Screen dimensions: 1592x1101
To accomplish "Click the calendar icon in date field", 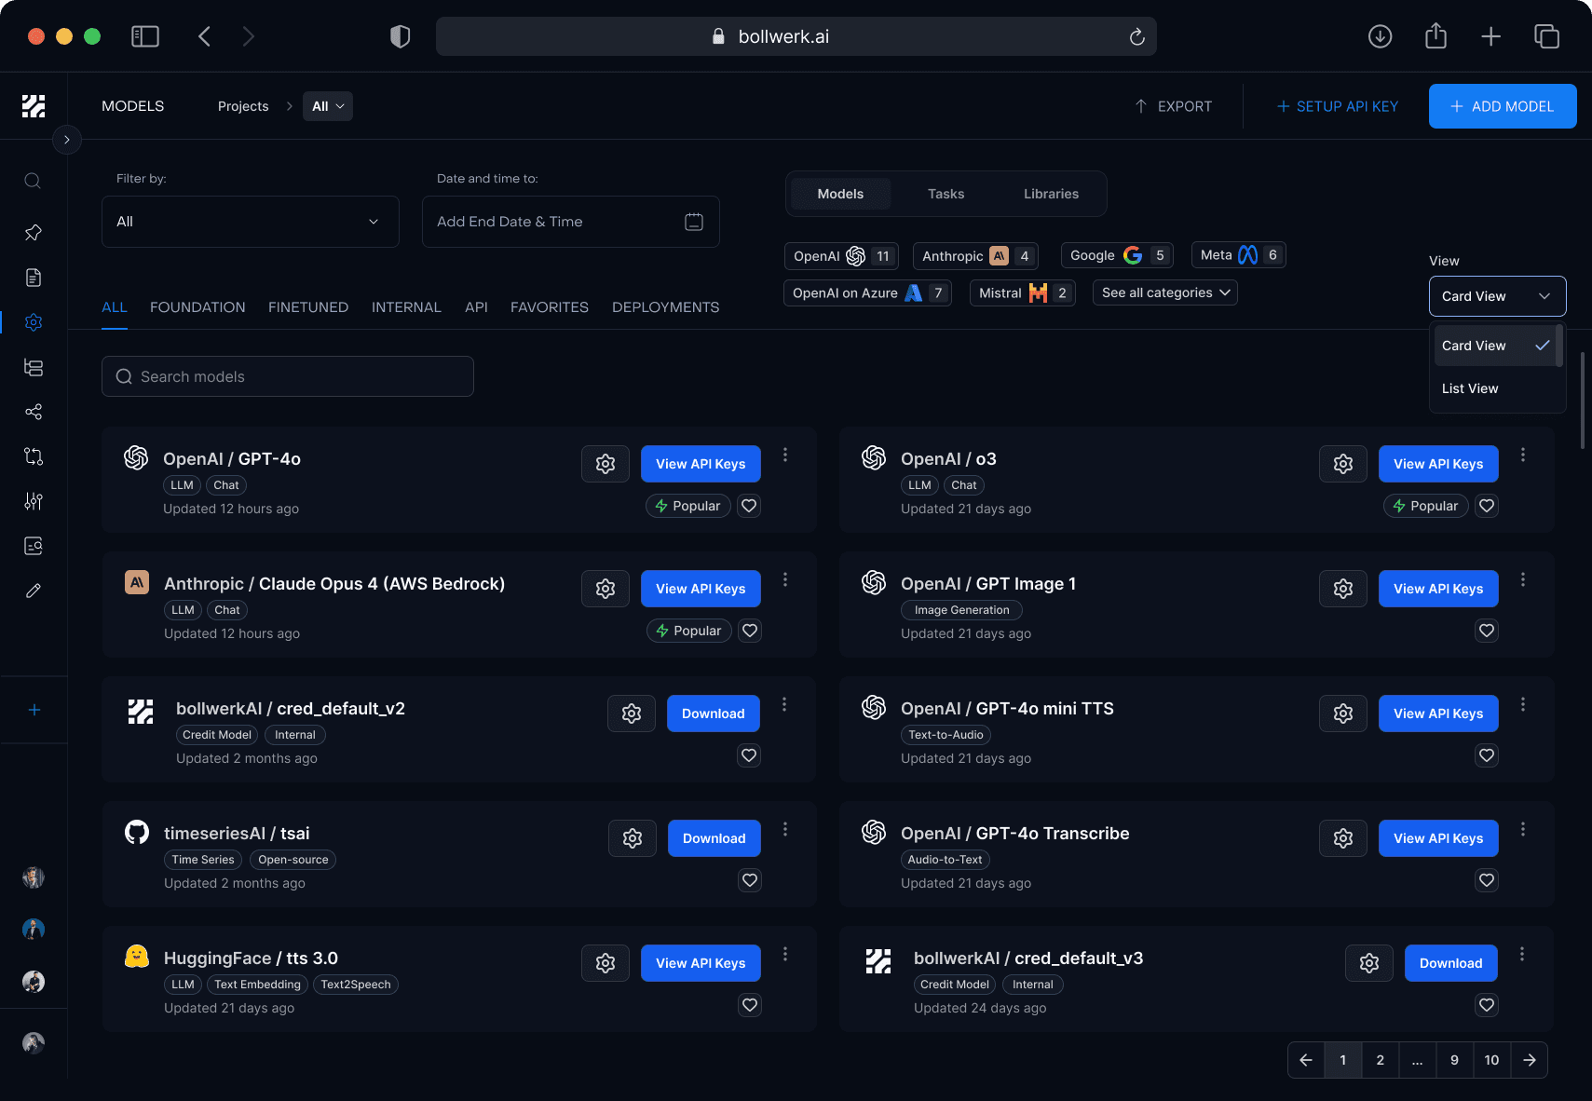I will pos(694,222).
